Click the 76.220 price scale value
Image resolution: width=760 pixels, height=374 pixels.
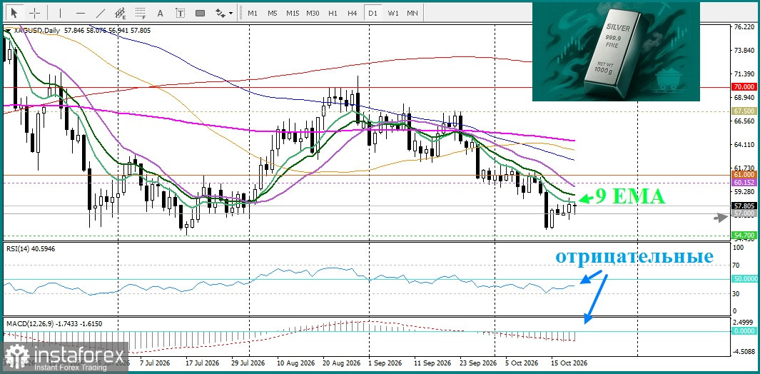744,27
